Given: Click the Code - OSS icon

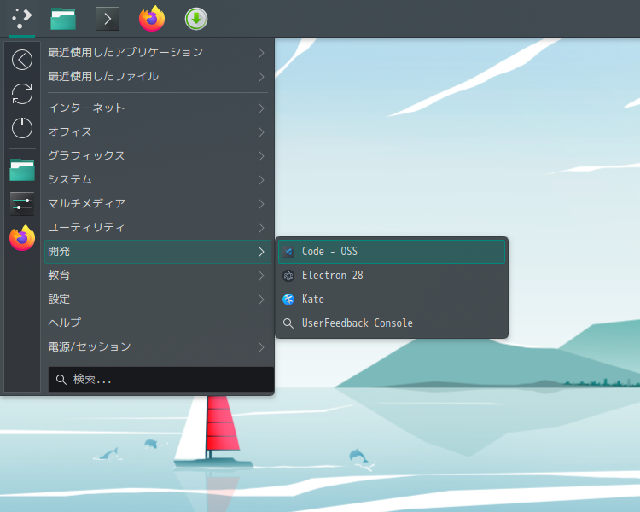Looking at the screenshot, I should 288,252.
